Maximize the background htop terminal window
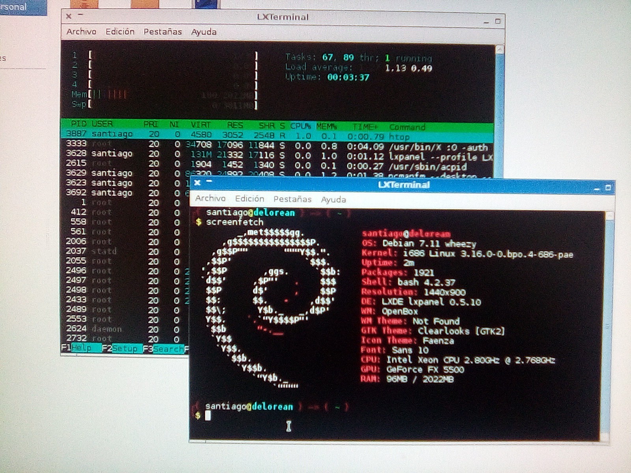The image size is (631, 473). click(498, 21)
